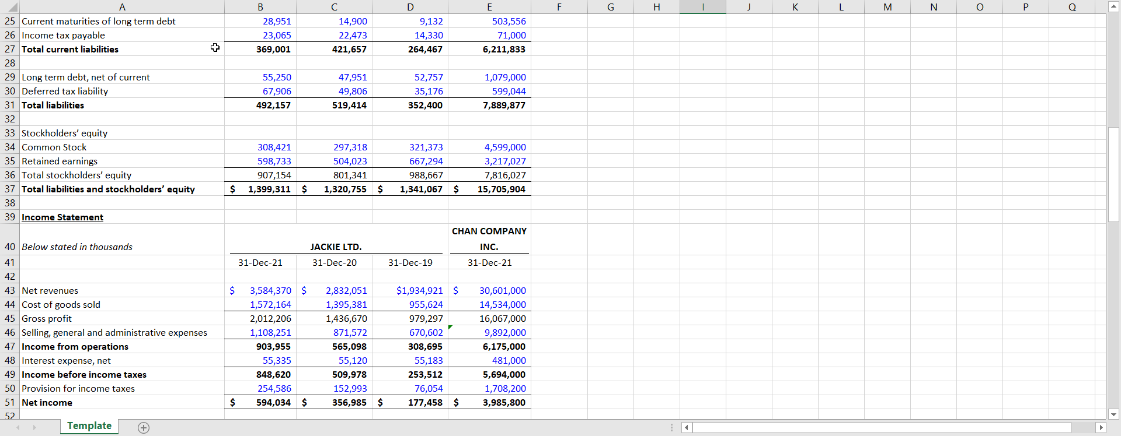Click the horizontal scrollbar right arrow
1121x436 pixels.
click(1101, 428)
